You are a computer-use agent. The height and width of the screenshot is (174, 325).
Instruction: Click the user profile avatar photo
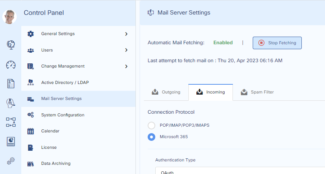(x=10, y=17)
